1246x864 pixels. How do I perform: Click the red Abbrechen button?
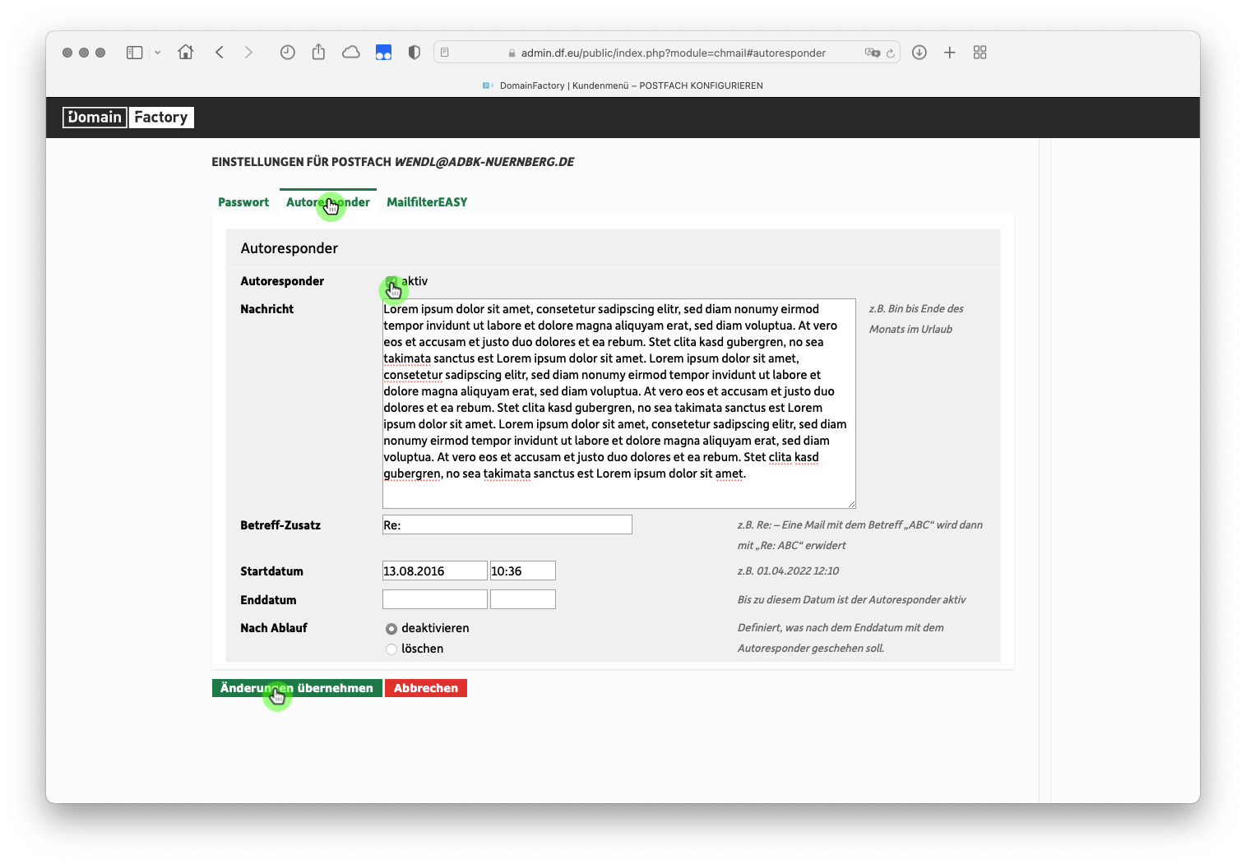426,688
